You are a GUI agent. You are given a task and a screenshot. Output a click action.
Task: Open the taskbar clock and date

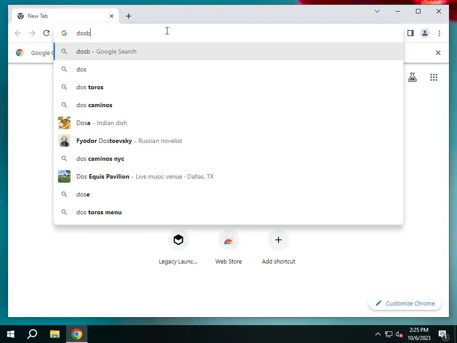click(419, 334)
